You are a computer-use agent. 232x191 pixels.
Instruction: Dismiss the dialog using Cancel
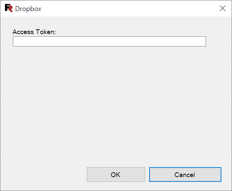point(185,175)
